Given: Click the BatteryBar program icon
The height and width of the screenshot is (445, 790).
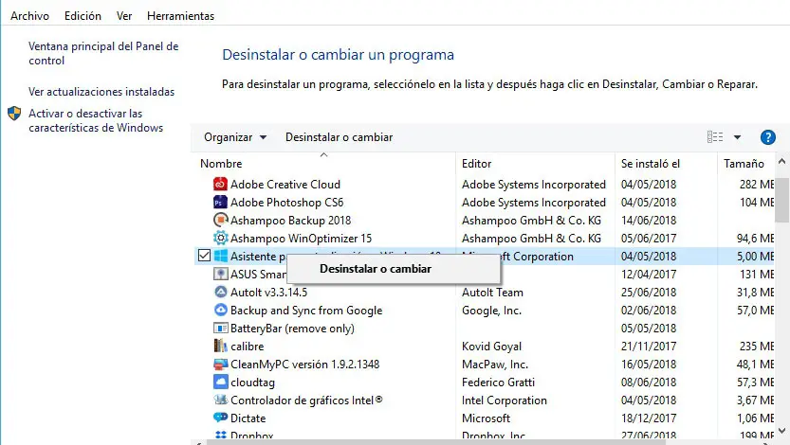Looking at the screenshot, I should [x=220, y=328].
